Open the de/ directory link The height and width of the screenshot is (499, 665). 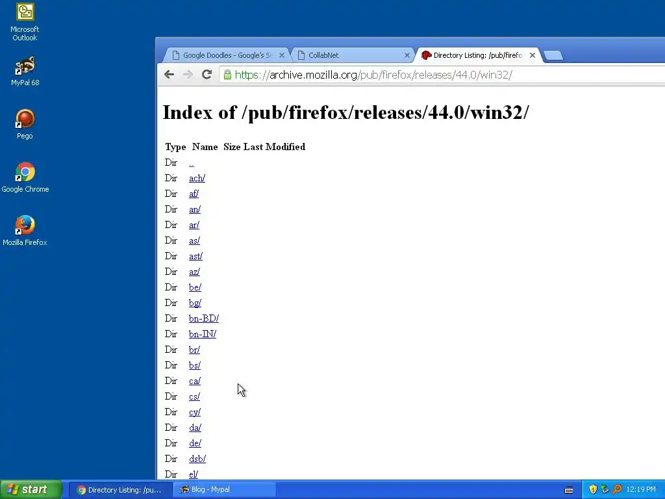(195, 443)
